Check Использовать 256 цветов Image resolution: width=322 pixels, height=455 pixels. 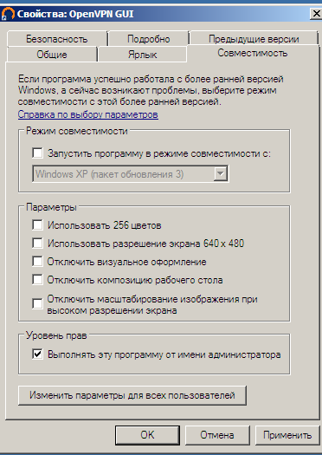[38, 224]
